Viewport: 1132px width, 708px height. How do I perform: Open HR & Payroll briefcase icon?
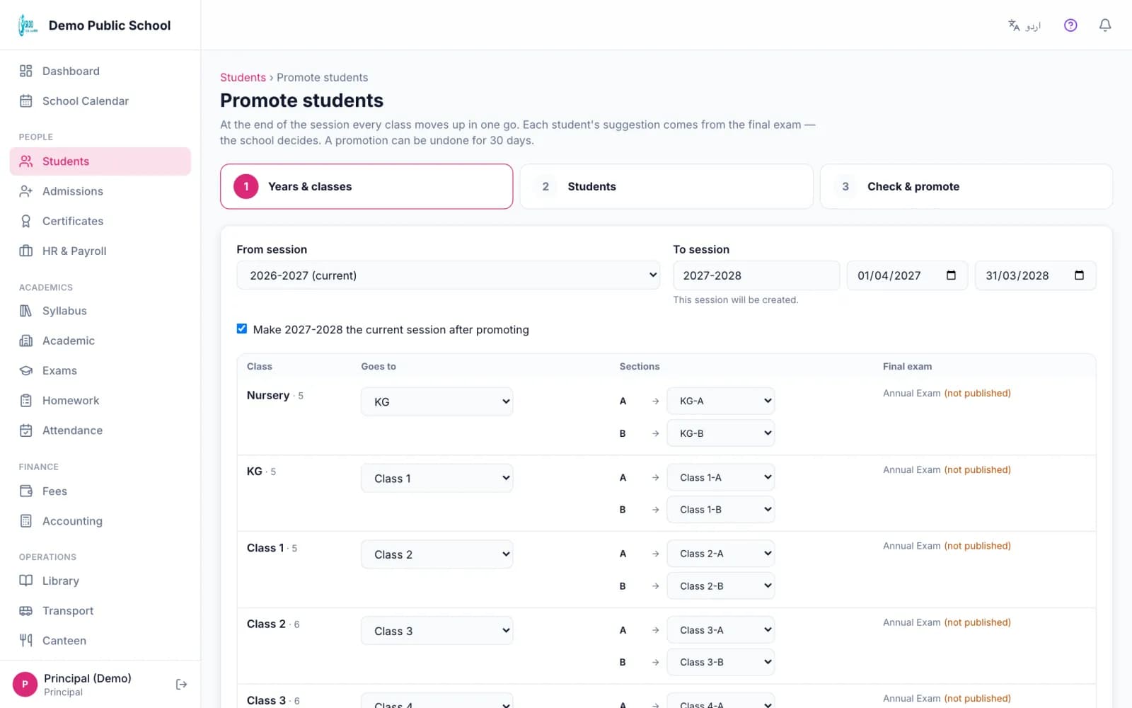(x=26, y=251)
